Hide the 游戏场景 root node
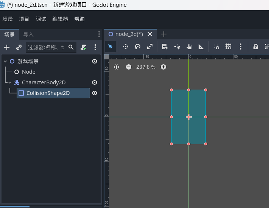 [x=95, y=61]
